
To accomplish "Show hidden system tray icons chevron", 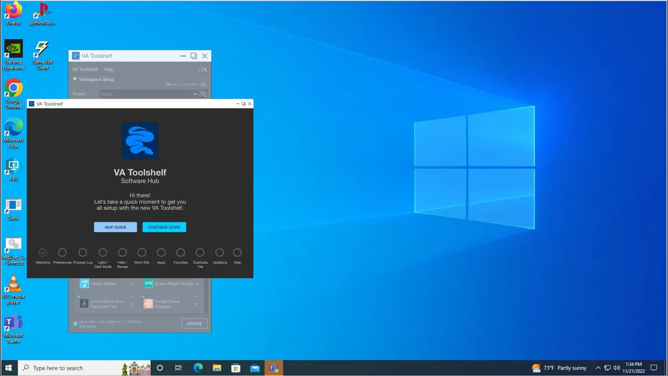I will (x=598, y=368).
